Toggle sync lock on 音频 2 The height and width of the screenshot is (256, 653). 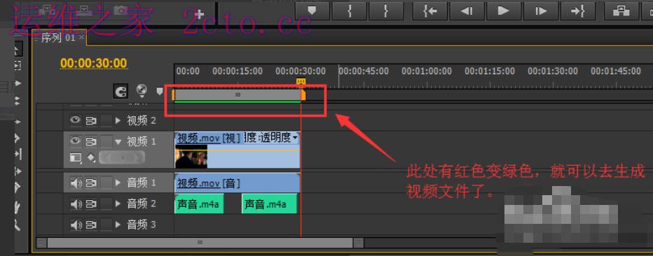91,204
